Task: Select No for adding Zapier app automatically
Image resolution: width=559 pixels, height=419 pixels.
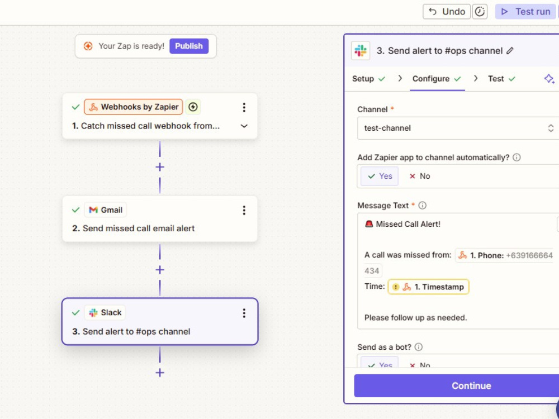Action: (x=420, y=176)
